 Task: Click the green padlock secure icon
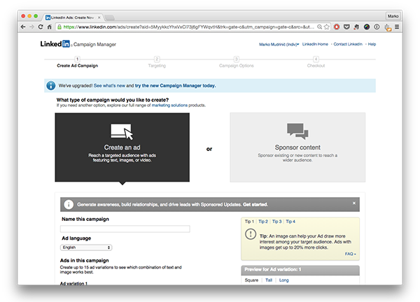(x=59, y=27)
